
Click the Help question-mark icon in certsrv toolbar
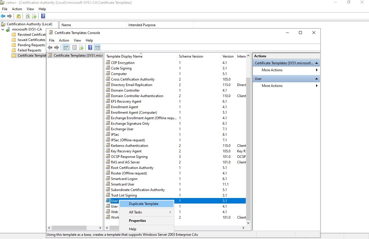point(43,16)
